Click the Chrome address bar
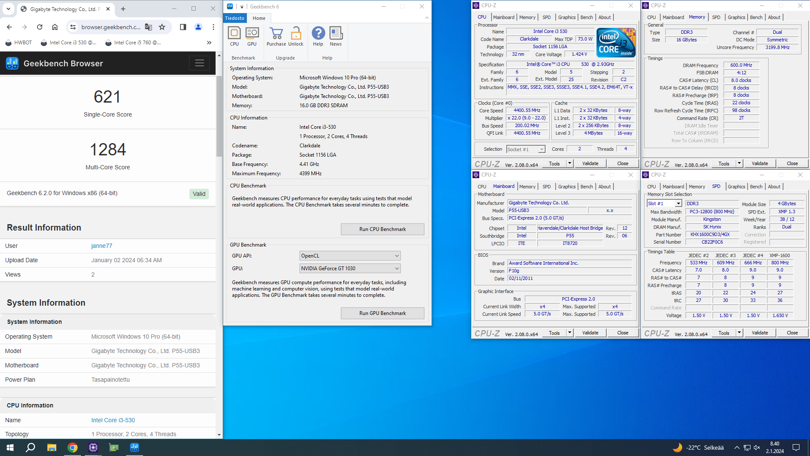 point(111,27)
